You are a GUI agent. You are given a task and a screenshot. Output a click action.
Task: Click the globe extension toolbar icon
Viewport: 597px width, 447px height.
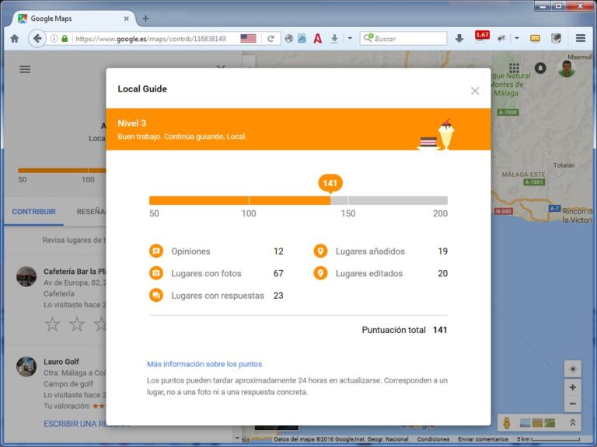click(x=289, y=38)
